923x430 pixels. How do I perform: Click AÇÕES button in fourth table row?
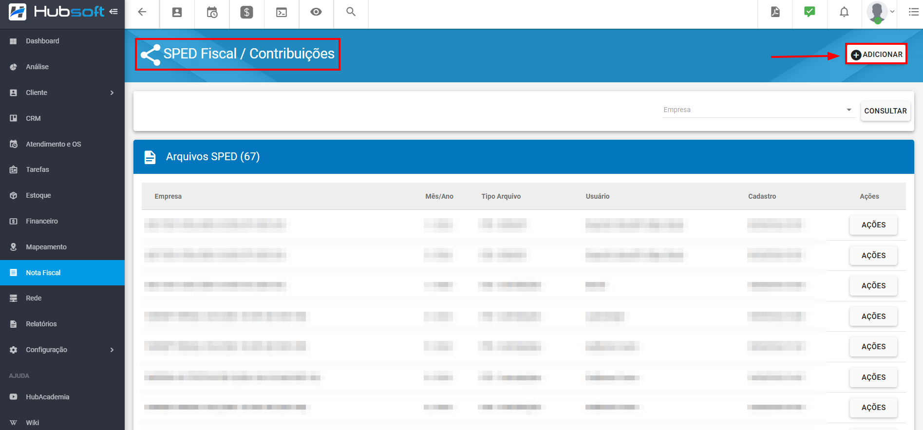point(873,317)
